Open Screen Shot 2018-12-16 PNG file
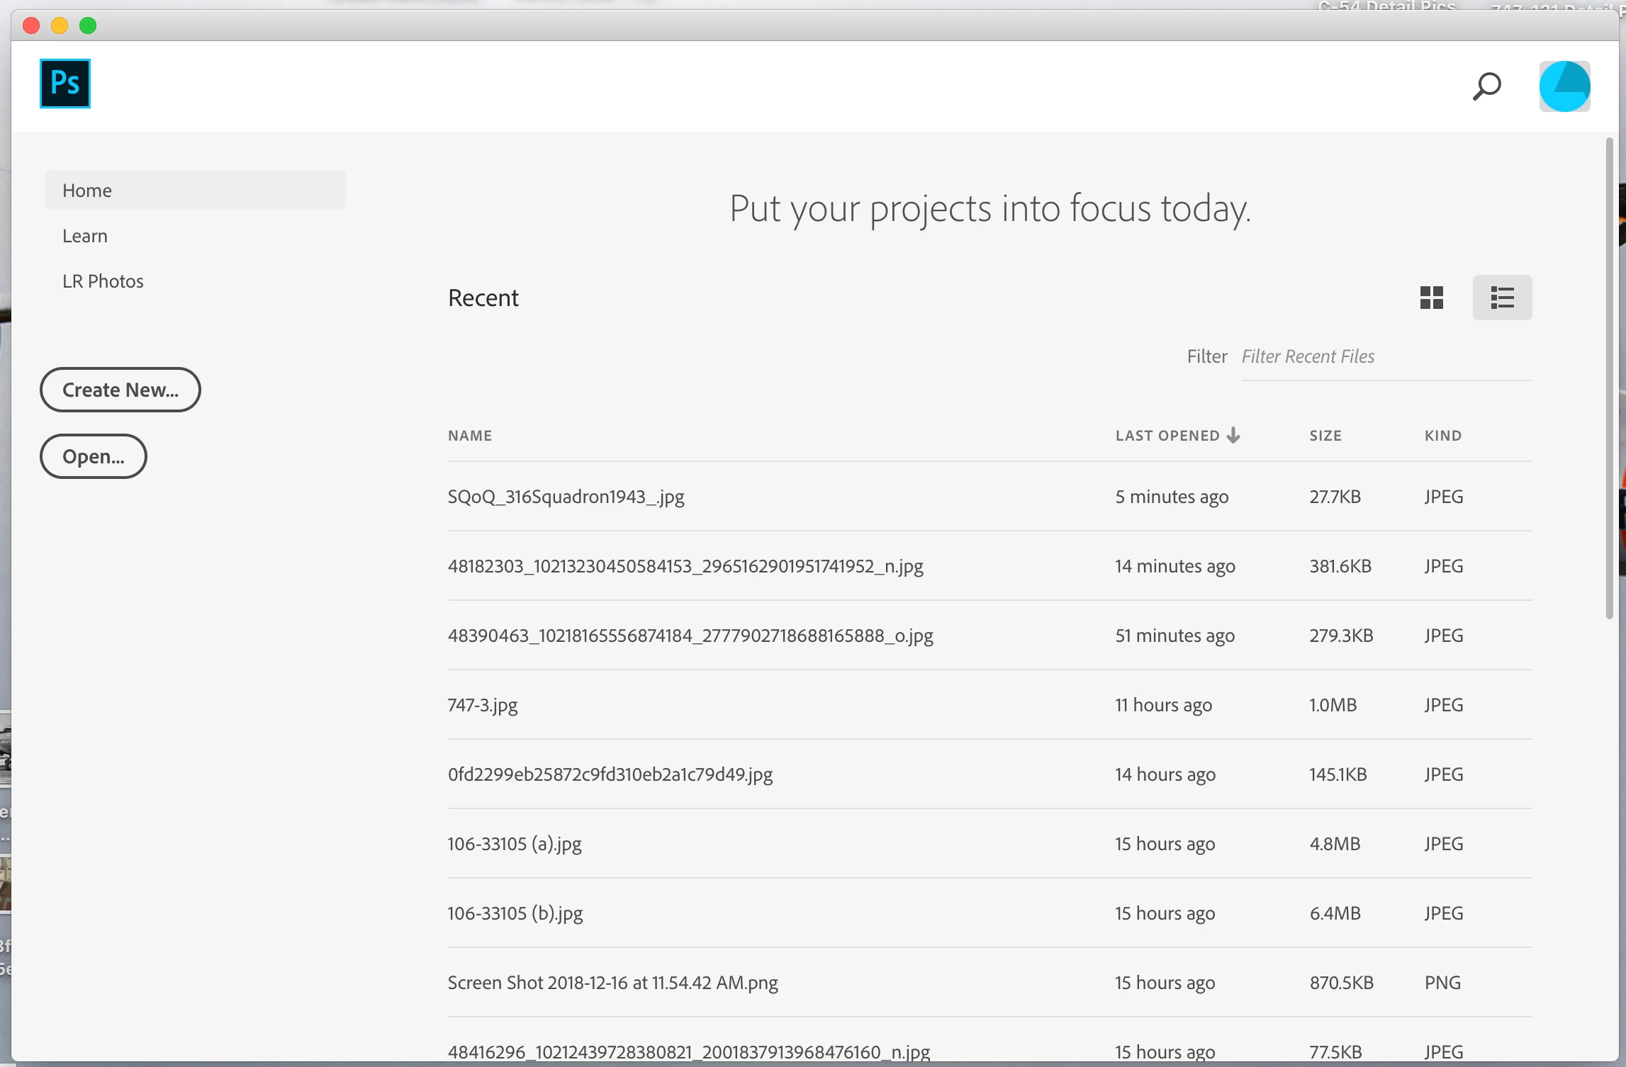Screen dimensions: 1626x1067 [612, 983]
